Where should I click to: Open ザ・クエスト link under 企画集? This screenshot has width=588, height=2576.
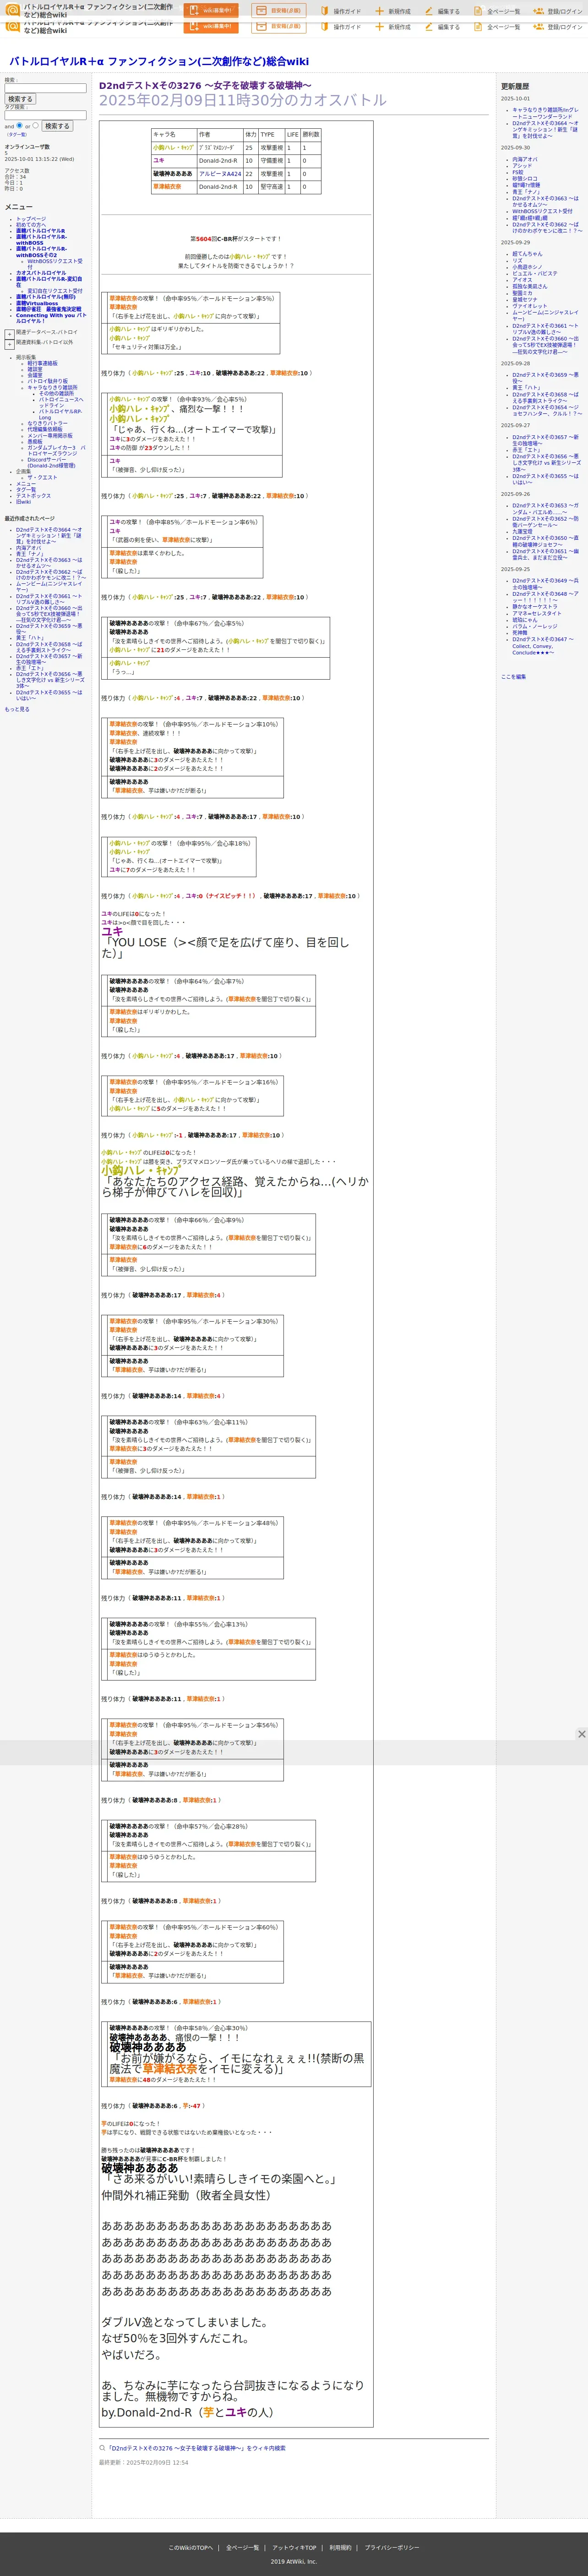(x=42, y=477)
